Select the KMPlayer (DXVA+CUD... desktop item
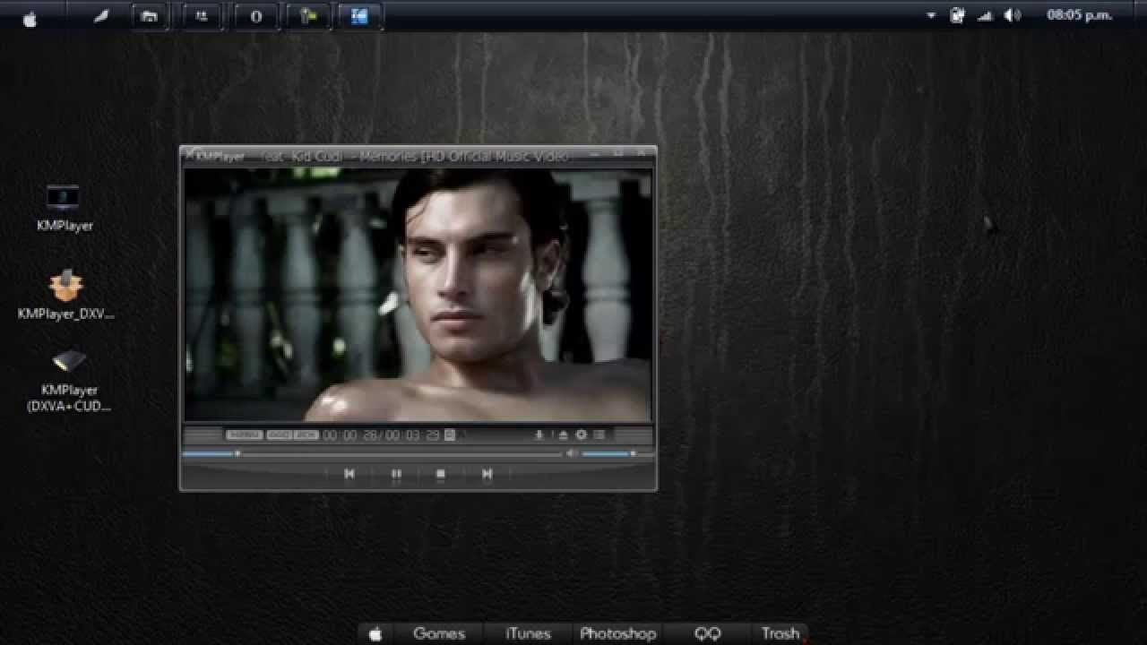Image resolution: width=1147 pixels, height=645 pixels. (69, 380)
